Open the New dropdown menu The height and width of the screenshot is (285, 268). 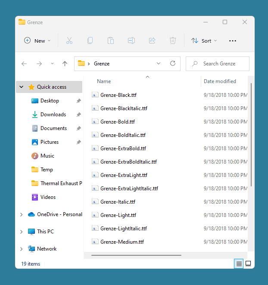tap(37, 41)
